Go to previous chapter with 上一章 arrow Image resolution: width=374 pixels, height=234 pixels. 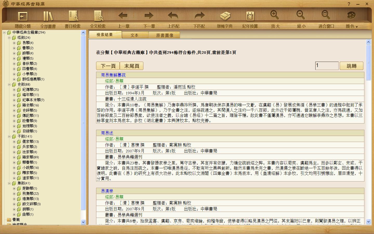[123, 16]
